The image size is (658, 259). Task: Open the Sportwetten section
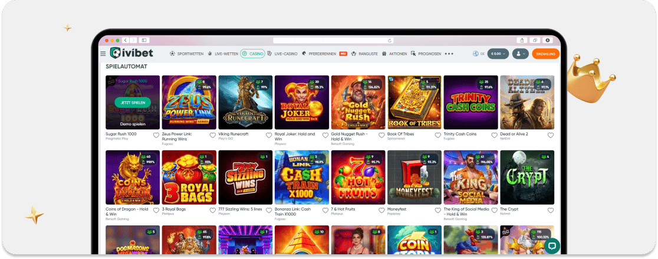point(187,54)
